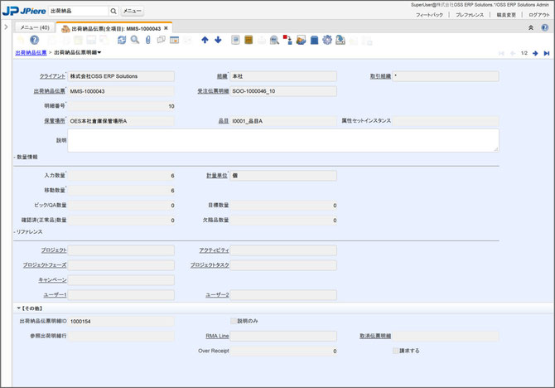Click the メニュー button beside the search box
Image resolution: width=555 pixels, height=388 pixels.
(x=132, y=11)
